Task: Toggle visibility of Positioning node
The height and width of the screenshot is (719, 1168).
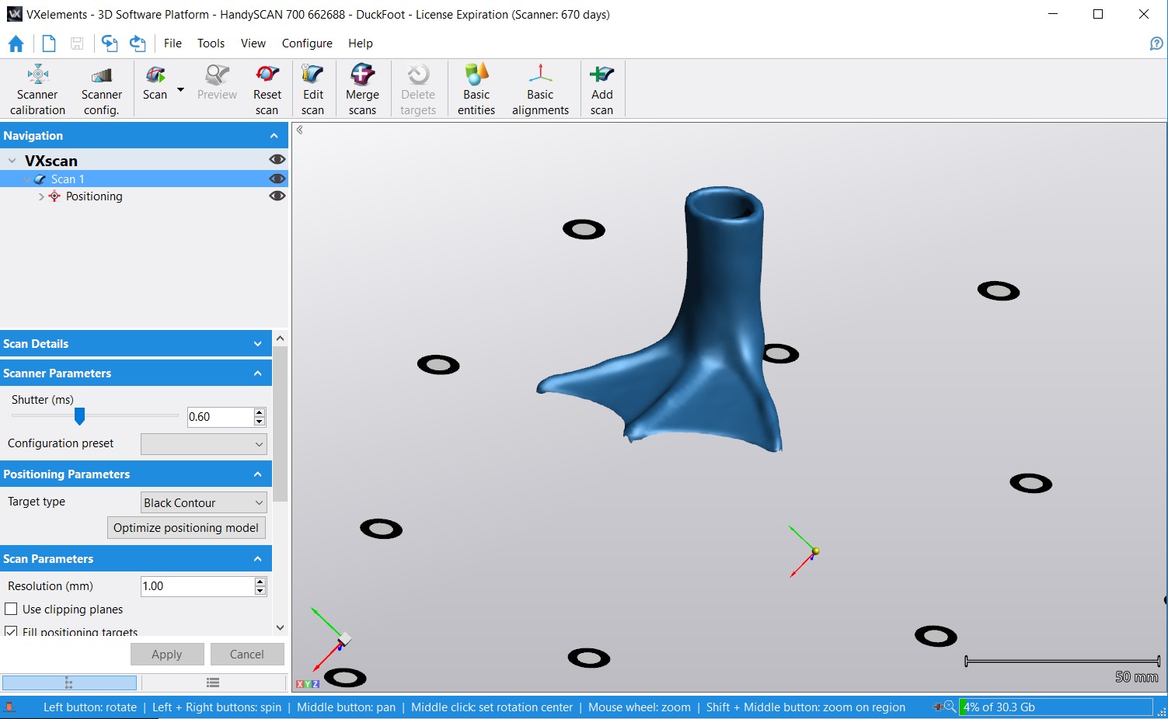Action: pyautogui.click(x=277, y=196)
